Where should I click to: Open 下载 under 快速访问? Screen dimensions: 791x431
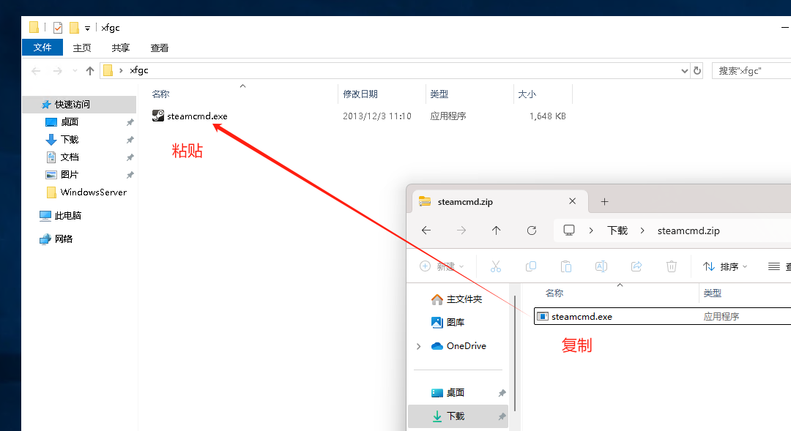69,140
